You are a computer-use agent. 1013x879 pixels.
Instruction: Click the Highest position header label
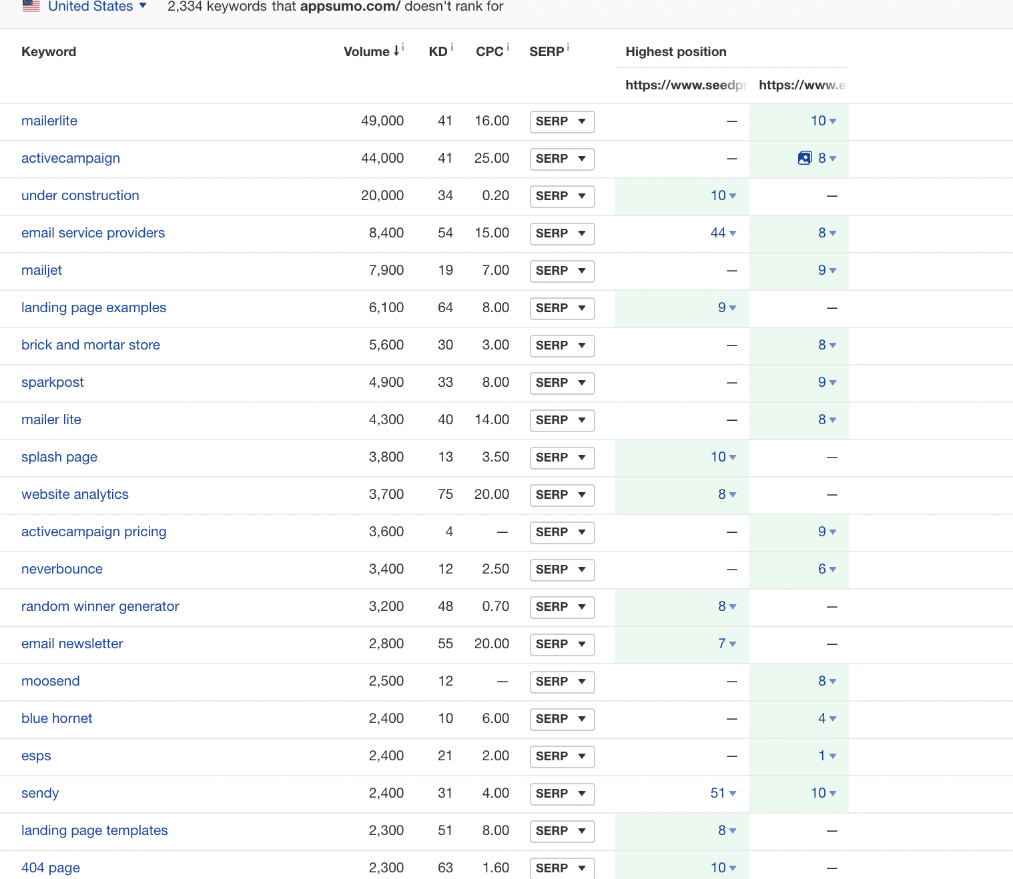676,51
